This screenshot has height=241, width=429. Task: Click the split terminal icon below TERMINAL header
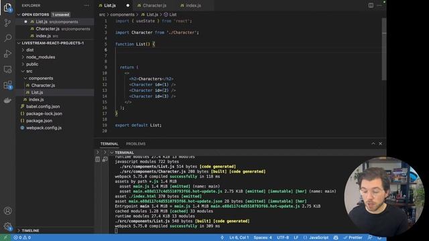point(98,159)
